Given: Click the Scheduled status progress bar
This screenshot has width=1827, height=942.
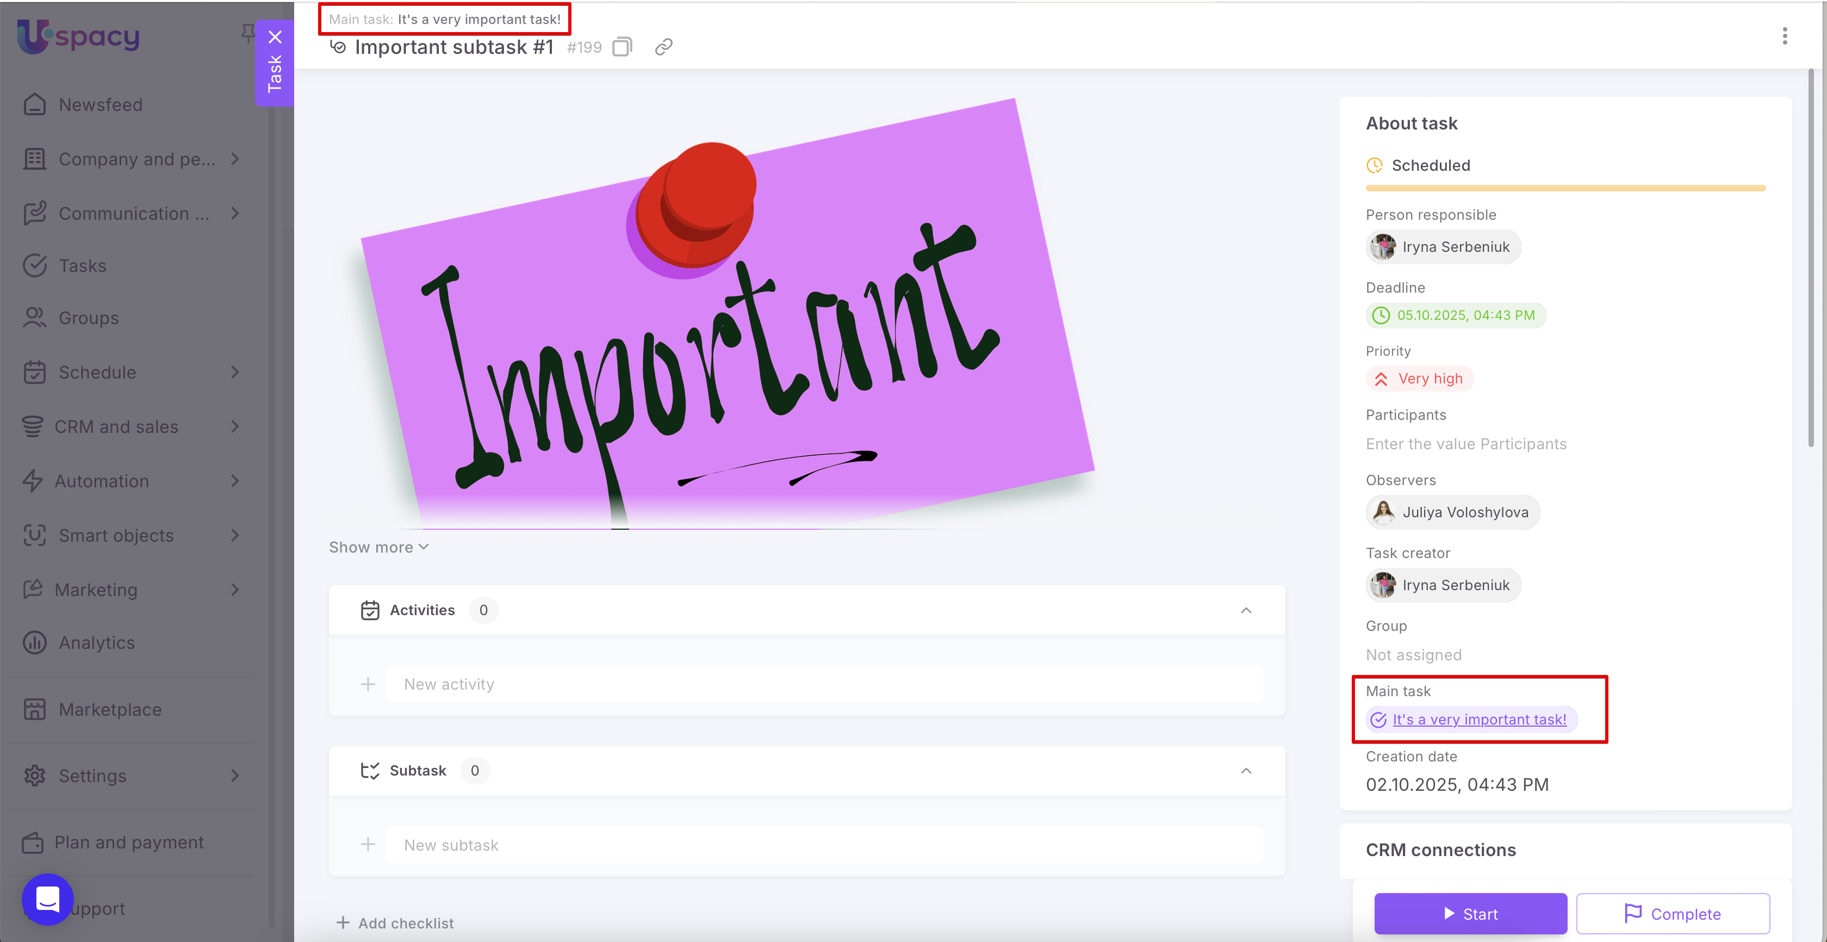Looking at the screenshot, I should pos(1565,188).
